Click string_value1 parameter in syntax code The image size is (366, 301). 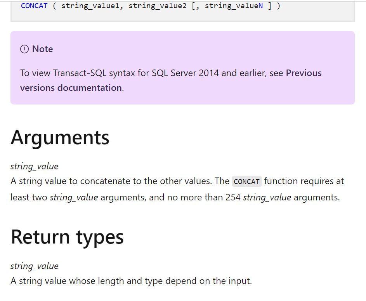click(x=90, y=6)
